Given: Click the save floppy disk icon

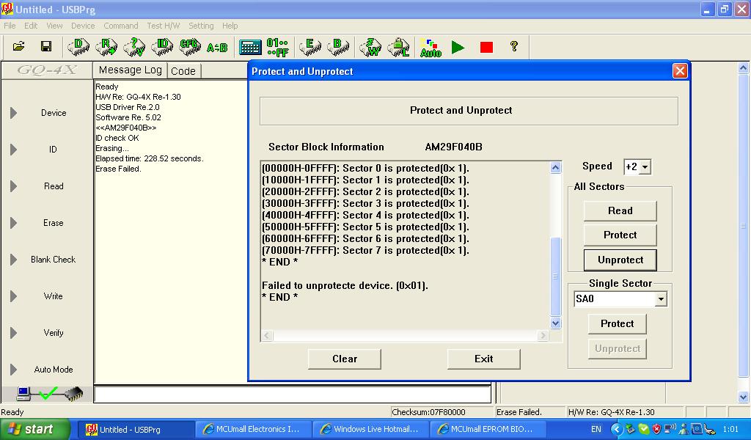Looking at the screenshot, I should [x=46, y=46].
